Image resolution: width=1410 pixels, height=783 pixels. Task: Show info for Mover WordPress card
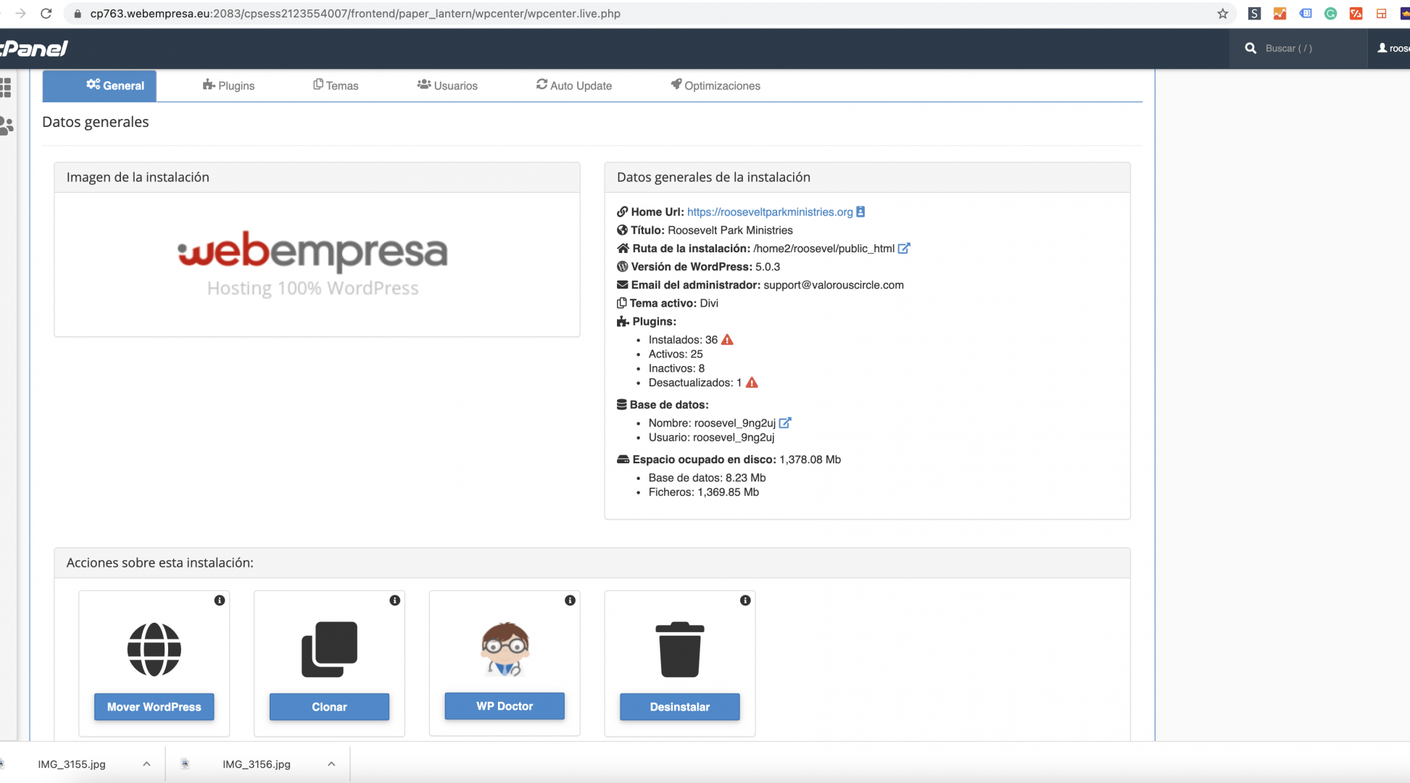click(220, 600)
